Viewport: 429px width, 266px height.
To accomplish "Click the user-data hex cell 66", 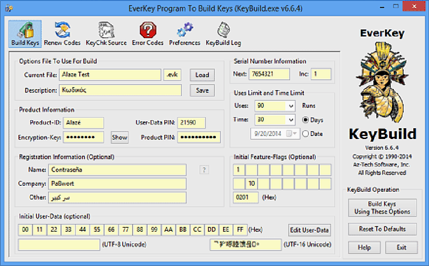I will point(111,230).
